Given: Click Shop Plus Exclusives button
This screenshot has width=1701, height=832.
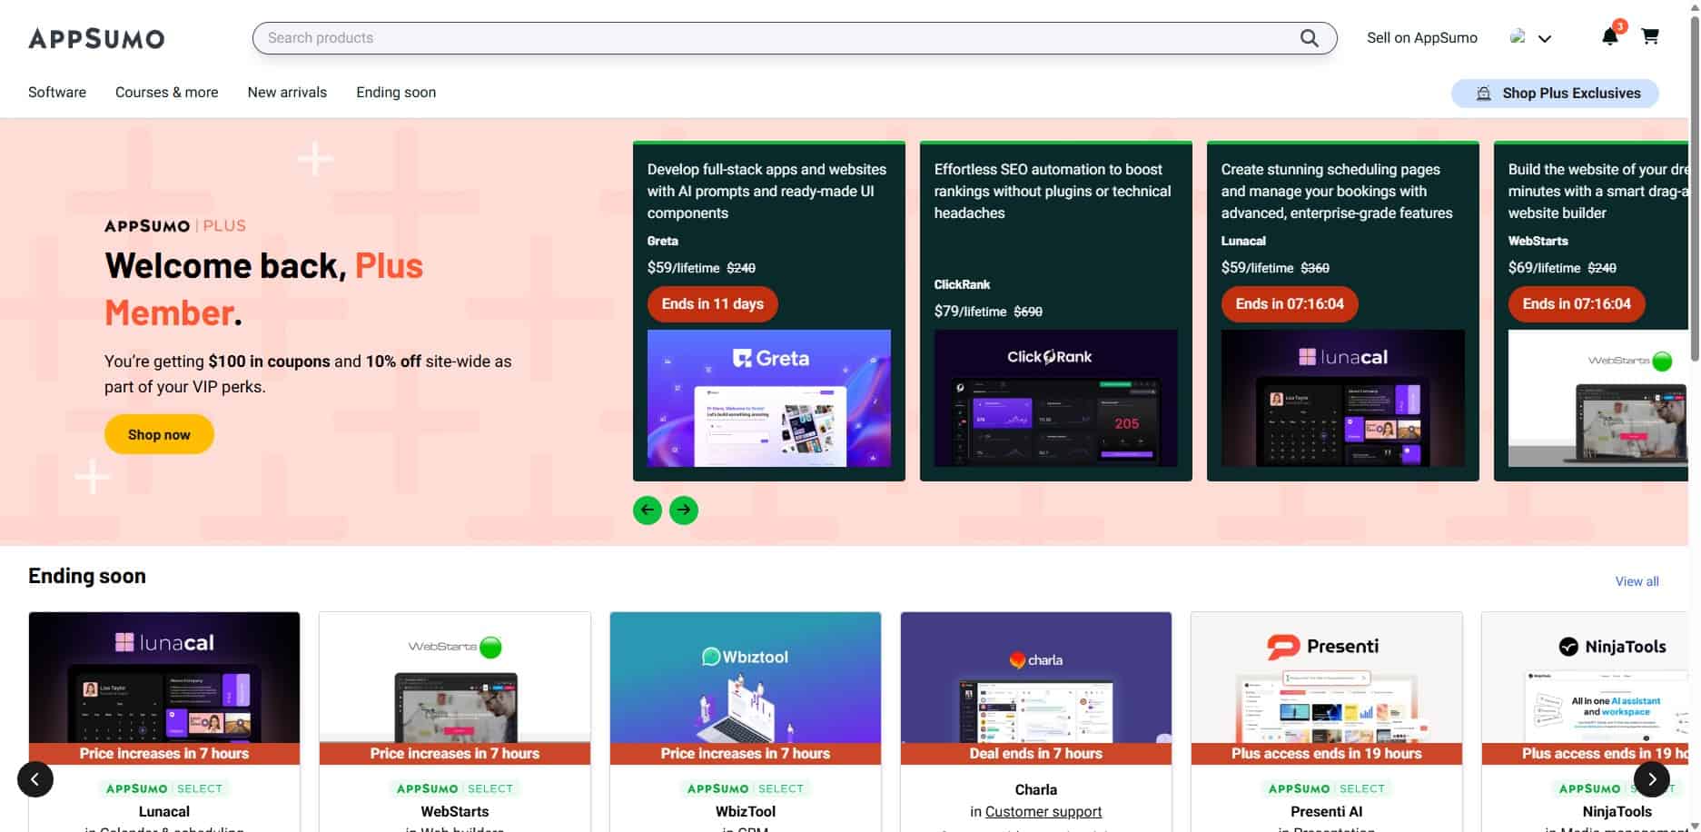Looking at the screenshot, I should [1555, 94].
